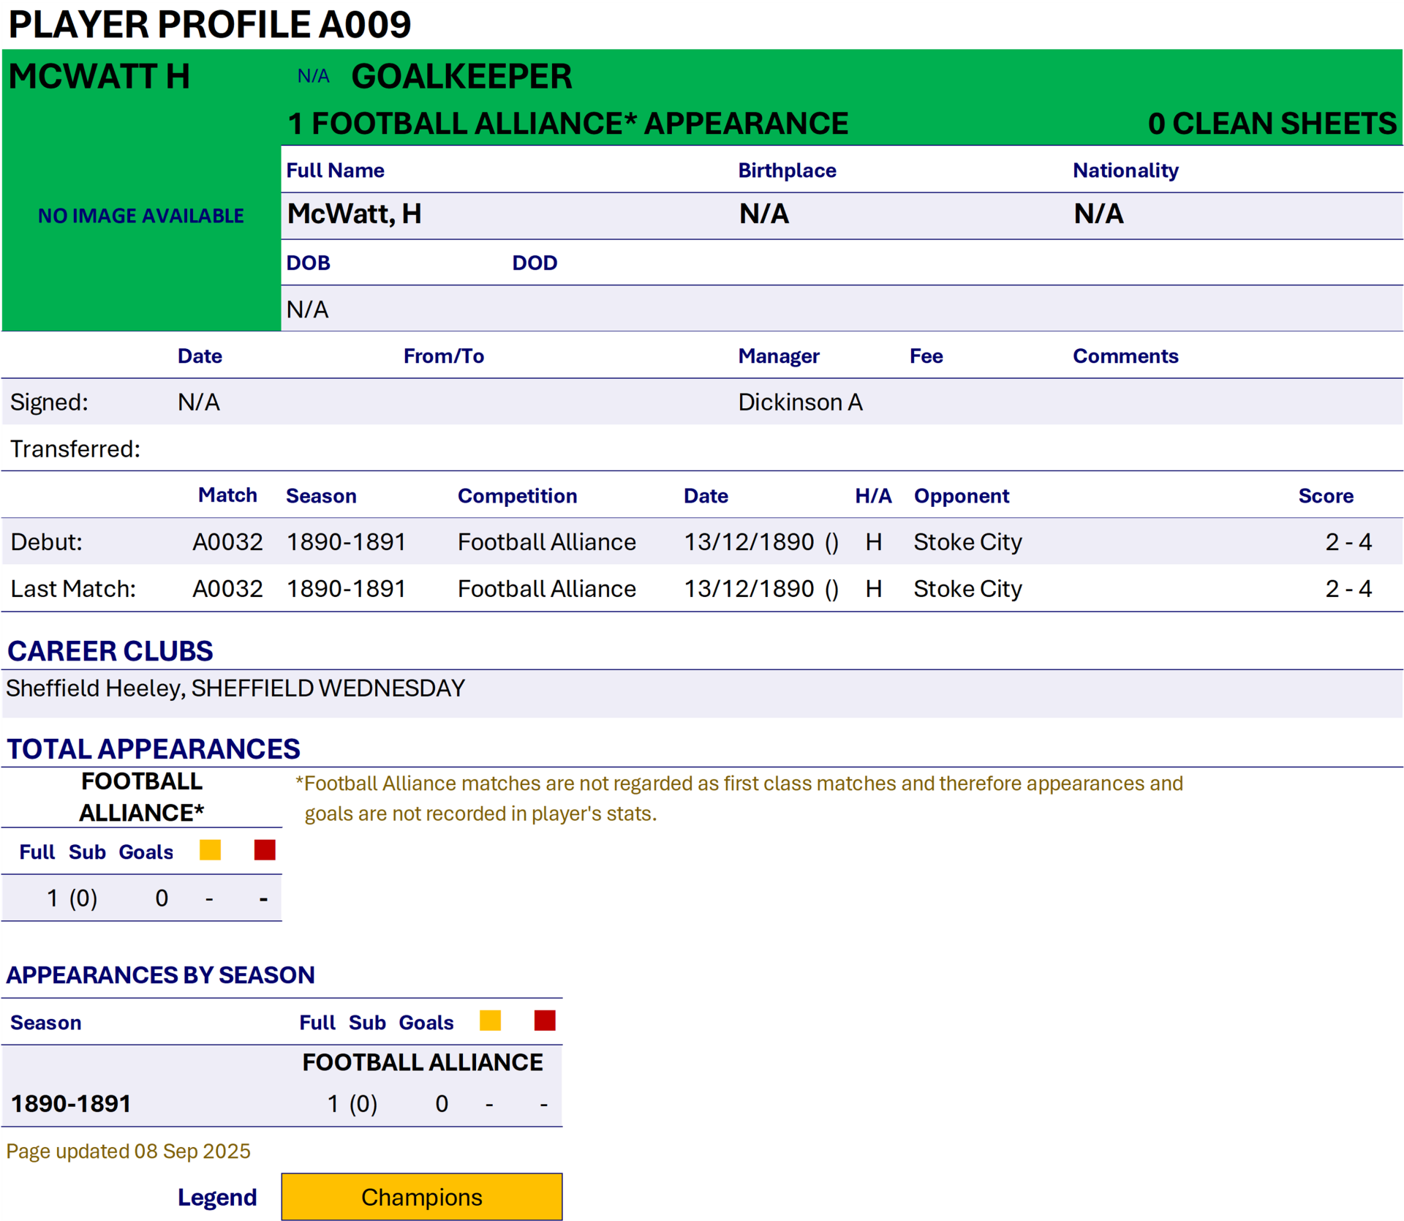Click red card icon in Appearances By Season
The height and width of the screenshot is (1221, 1404).
click(545, 1020)
